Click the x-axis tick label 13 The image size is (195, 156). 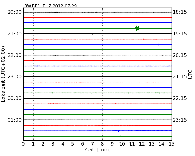pyautogui.click(x=152, y=144)
